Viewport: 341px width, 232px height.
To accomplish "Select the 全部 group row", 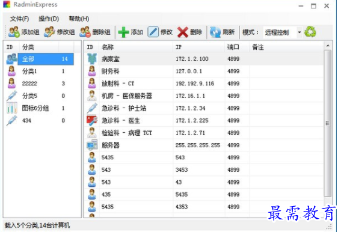I will (x=39, y=59).
